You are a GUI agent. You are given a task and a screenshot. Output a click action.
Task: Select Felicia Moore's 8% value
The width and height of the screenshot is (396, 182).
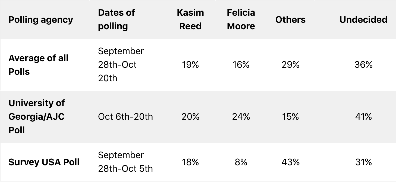241,162
